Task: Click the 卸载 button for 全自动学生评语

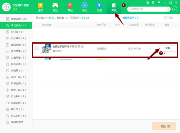Action: (167, 48)
